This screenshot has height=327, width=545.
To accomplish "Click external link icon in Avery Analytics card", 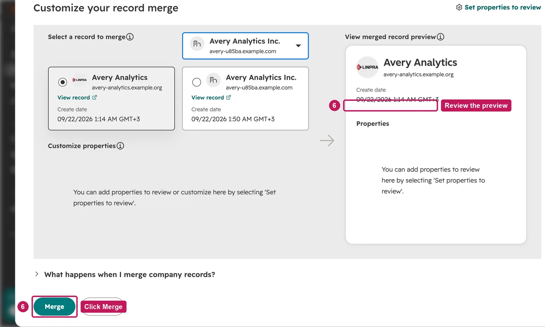I will (x=94, y=98).
